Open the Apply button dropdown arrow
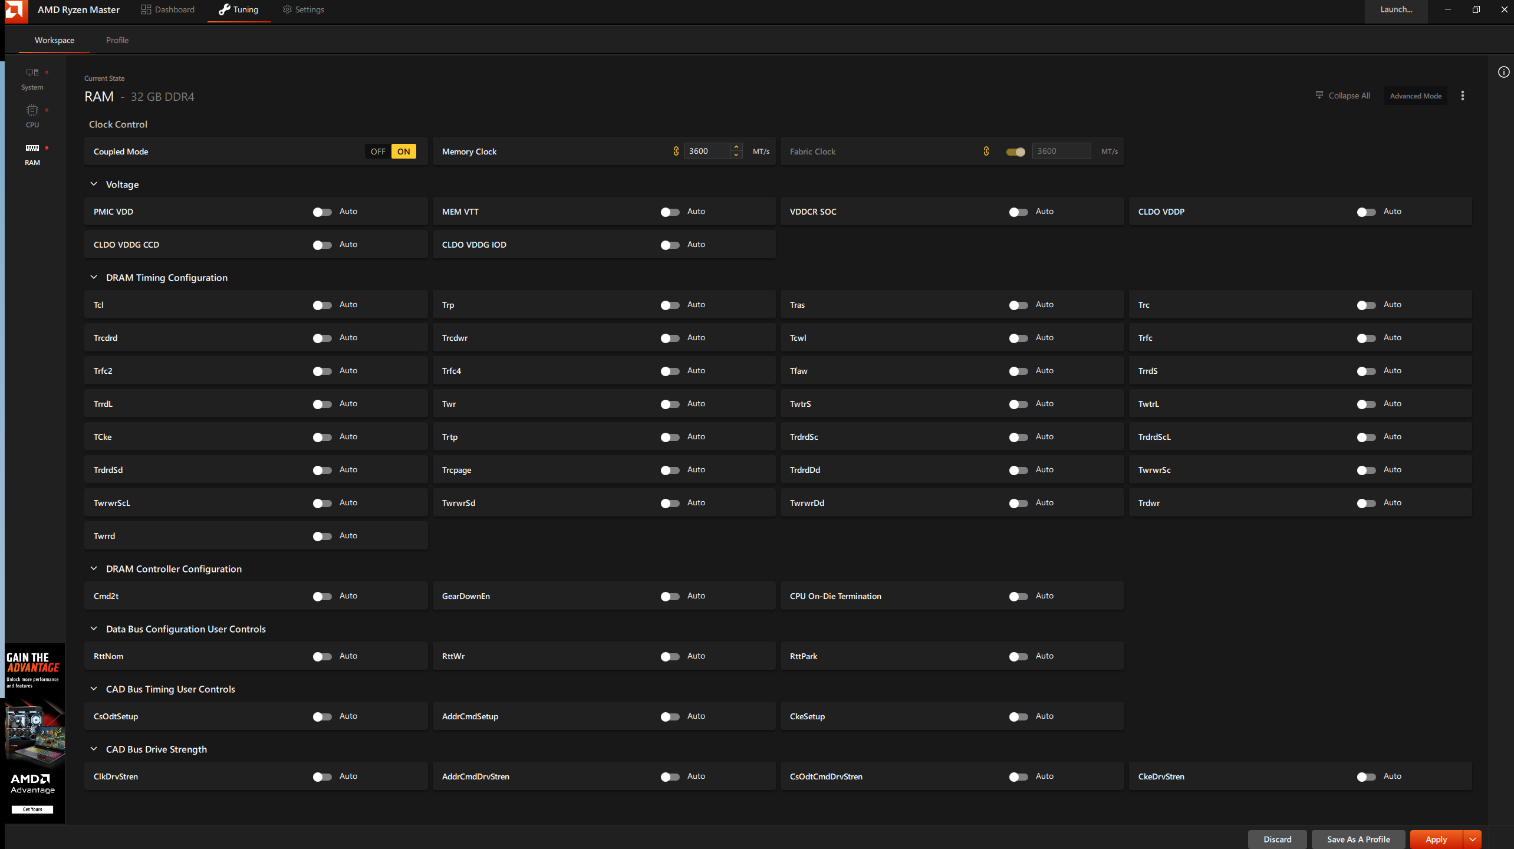The height and width of the screenshot is (849, 1514). pos(1473,839)
